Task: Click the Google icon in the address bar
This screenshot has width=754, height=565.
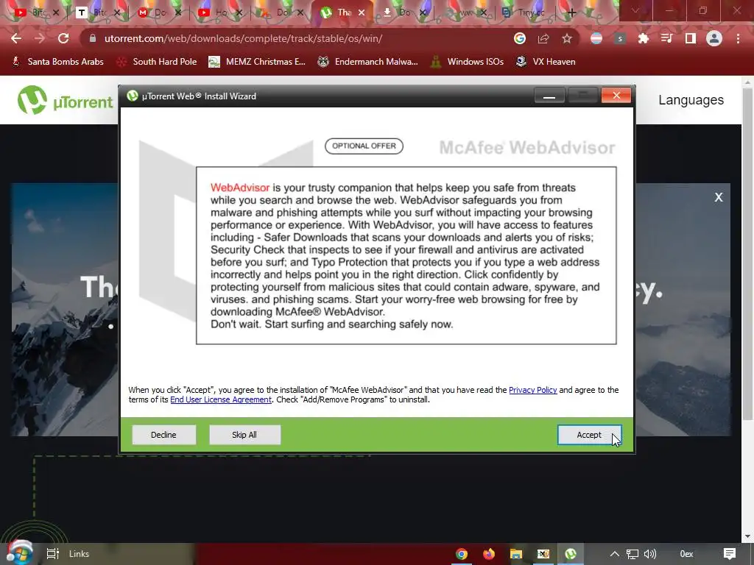Action: tap(519, 38)
